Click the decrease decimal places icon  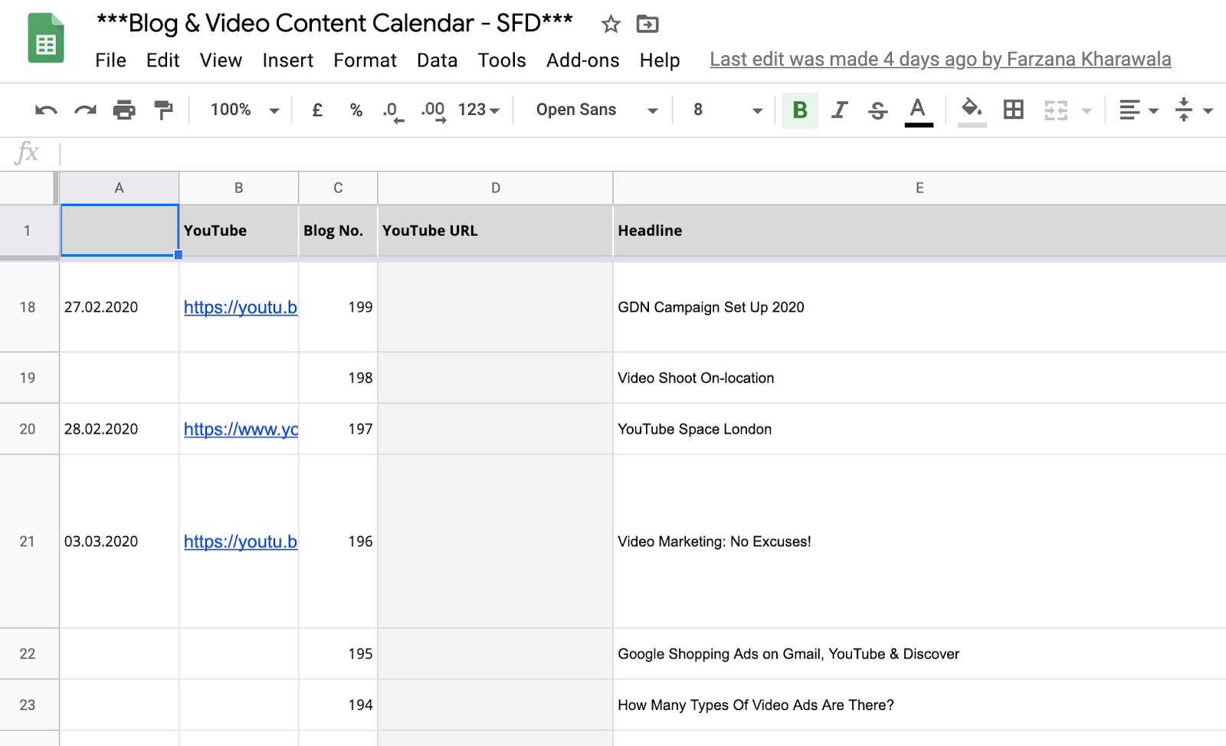(x=392, y=110)
